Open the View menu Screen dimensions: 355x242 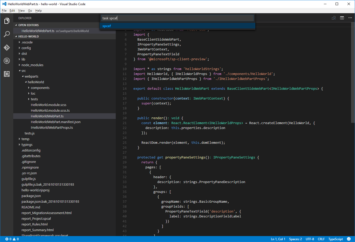21,11
